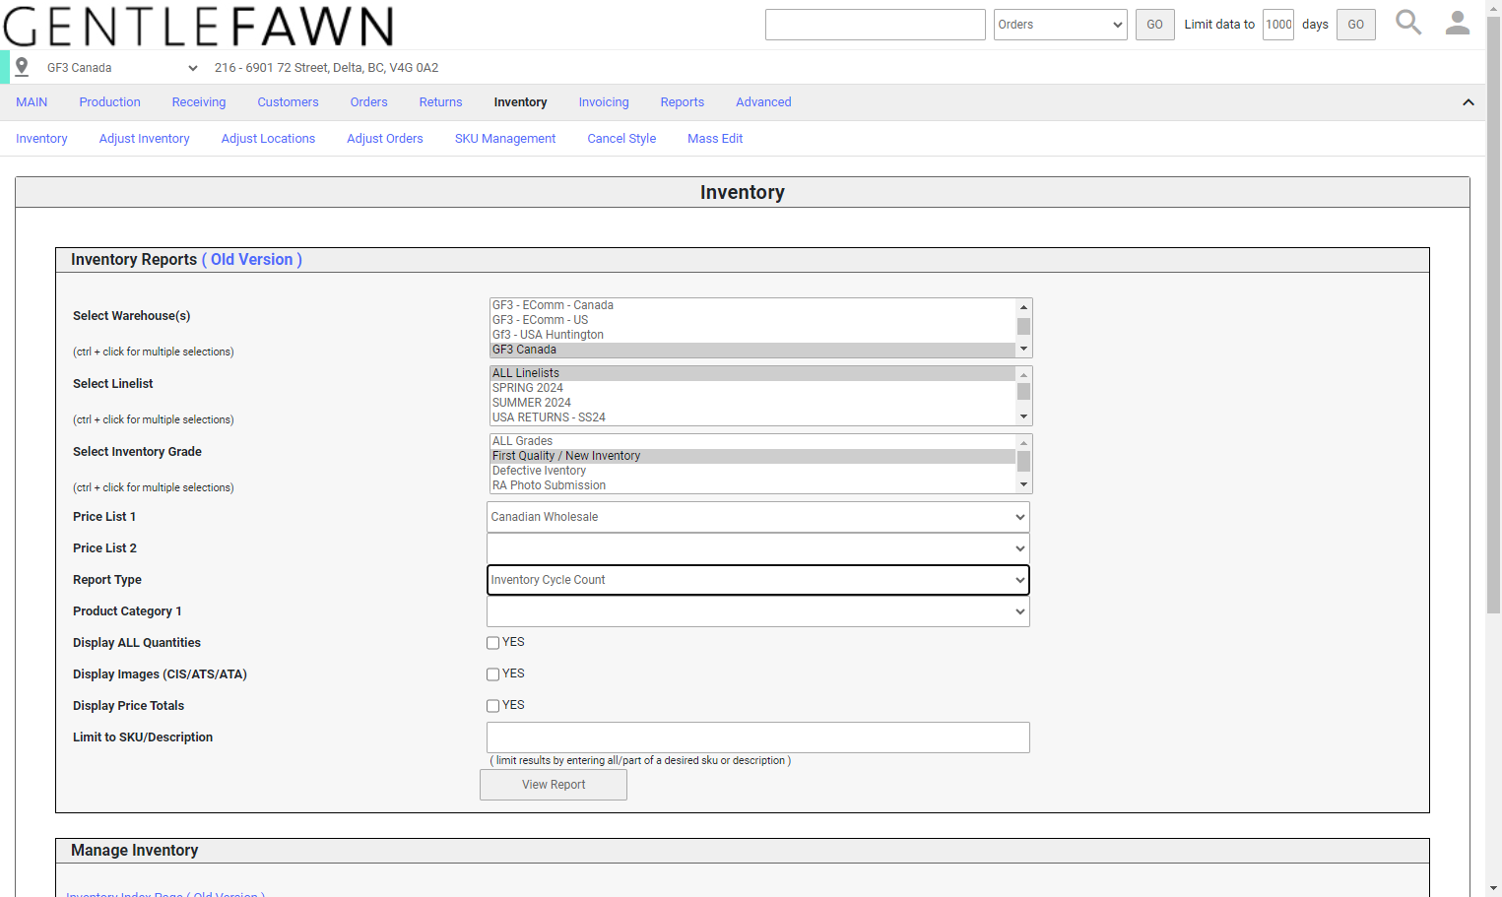Open the Mass Edit link
Image resolution: width=1502 pixels, height=897 pixels.
coord(715,139)
